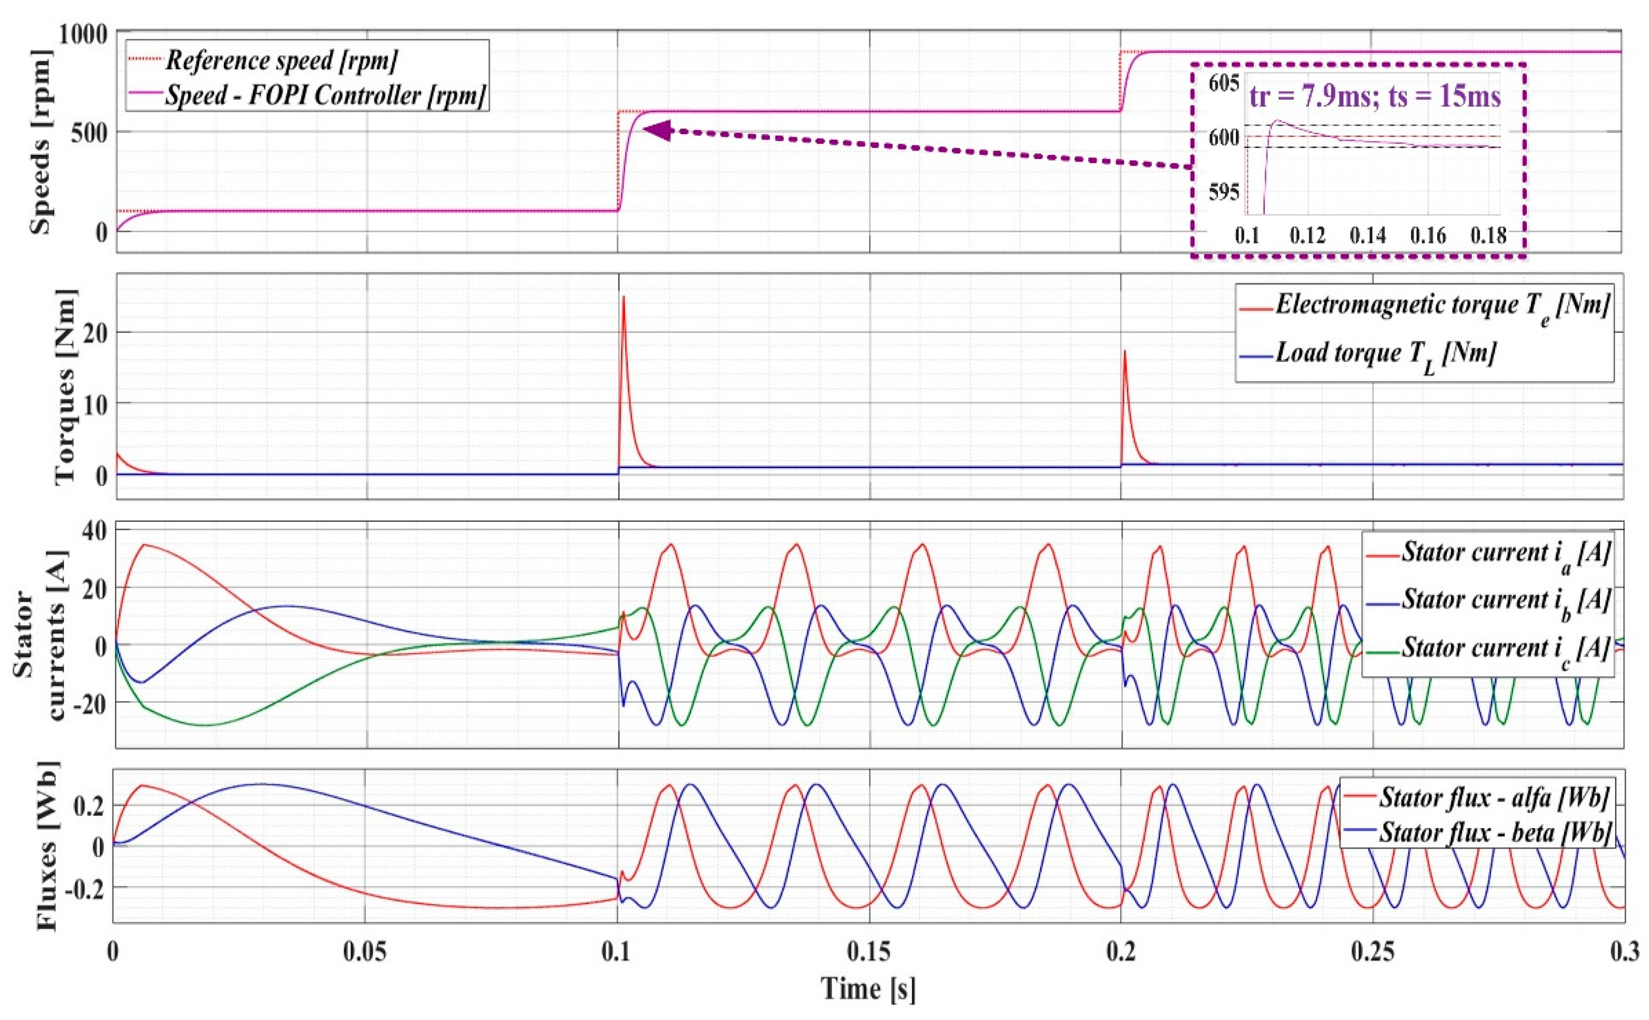The image size is (1649, 1020).
Task: Click the Time [s] axis label
Action: point(868,989)
